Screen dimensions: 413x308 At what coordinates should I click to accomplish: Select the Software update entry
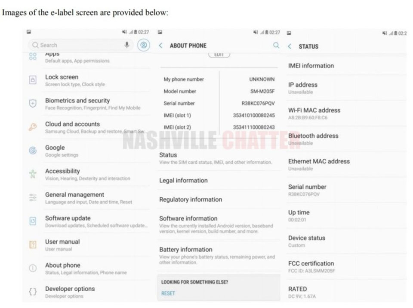87,221
